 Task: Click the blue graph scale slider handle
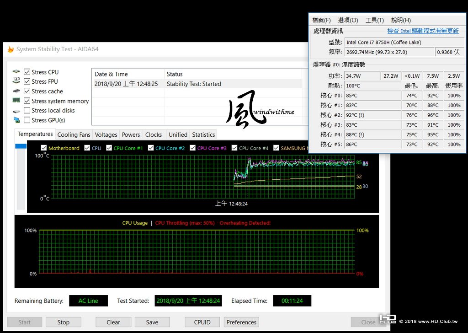pyautogui.click(x=21, y=146)
